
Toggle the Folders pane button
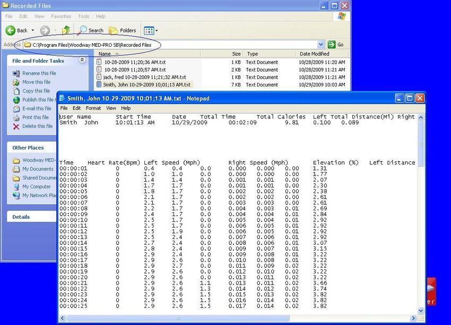[122, 30]
